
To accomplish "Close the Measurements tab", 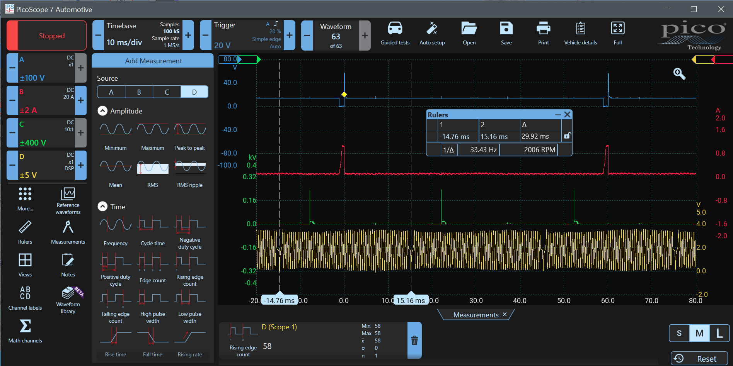I will (x=505, y=315).
